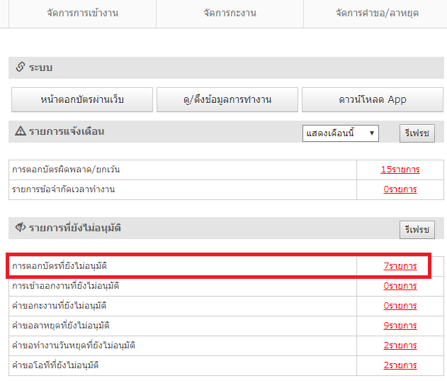This screenshot has width=447, height=381.
Task: Open 2รายการ link for คำขอโอทีที่ยังไม่อนุมัติ
Action: (400, 365)
